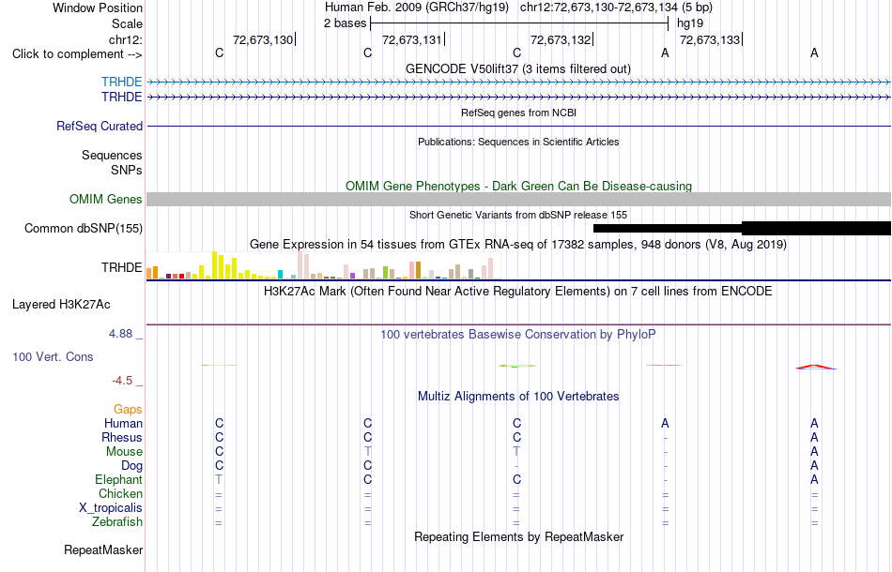
Task: Click the Elephant species label
Action: pos(119,479)
